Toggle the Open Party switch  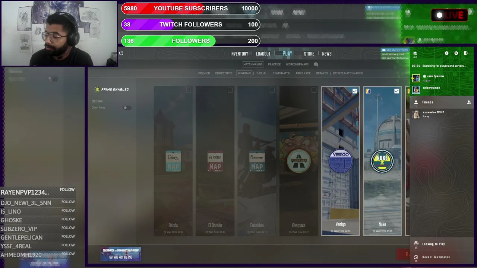[127, 108]
